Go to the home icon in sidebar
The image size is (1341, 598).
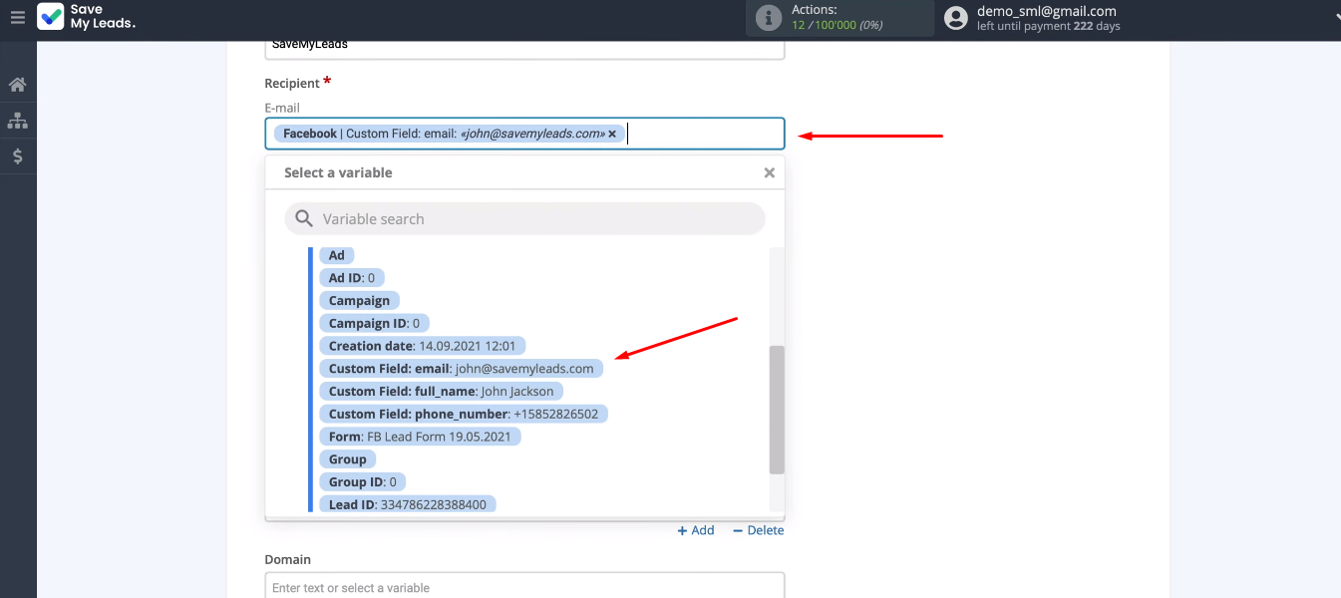[18, 85]
